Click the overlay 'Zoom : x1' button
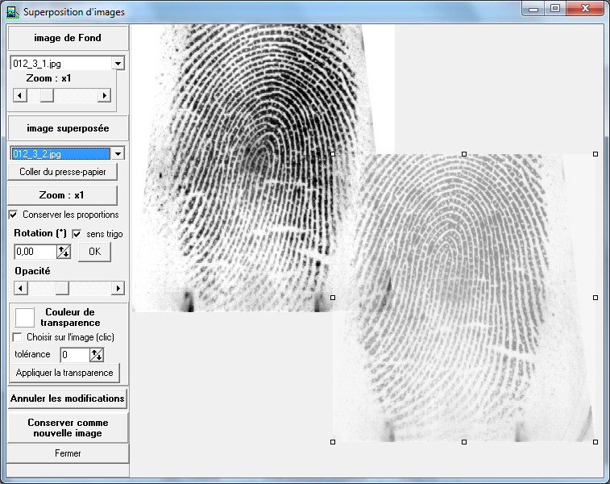This screenshot has width=610, height=484. tap(62, 195)
